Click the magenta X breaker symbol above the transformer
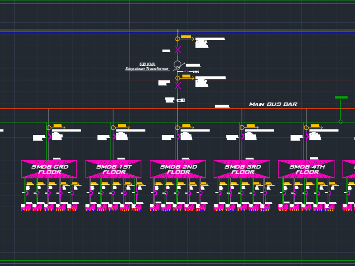 tap(177, 50)
